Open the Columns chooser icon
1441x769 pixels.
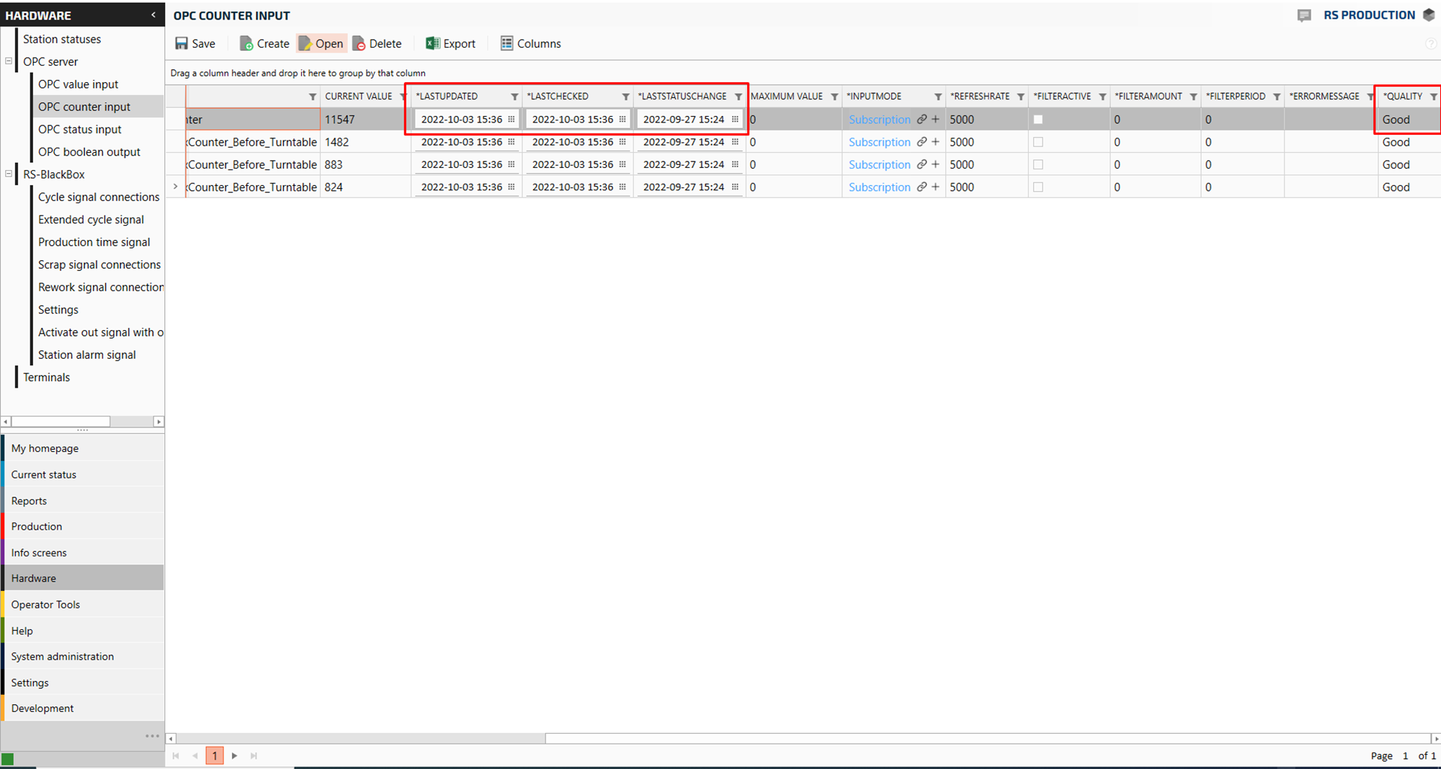pyautogui.click(x=507, y=44)
